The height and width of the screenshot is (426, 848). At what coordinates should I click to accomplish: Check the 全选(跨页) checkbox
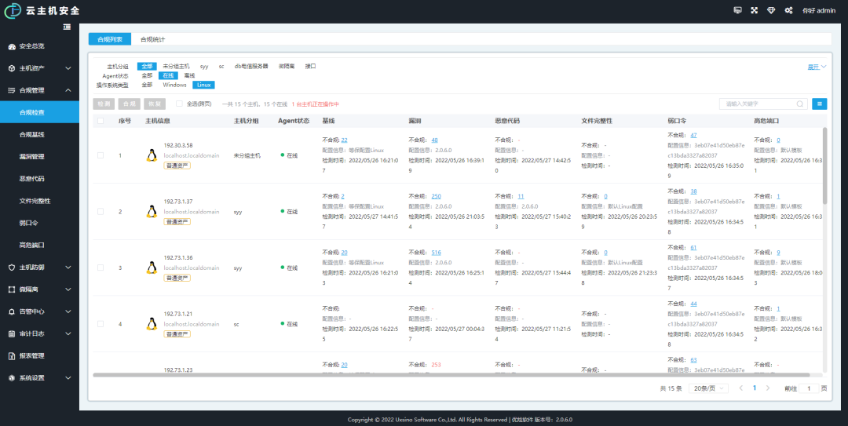pos(180,104)
